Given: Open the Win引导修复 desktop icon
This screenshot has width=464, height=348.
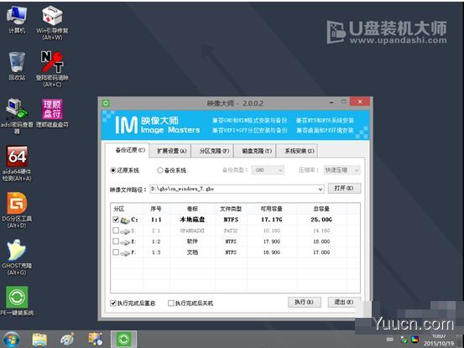Looking at the screenshot, I should 52,22.
